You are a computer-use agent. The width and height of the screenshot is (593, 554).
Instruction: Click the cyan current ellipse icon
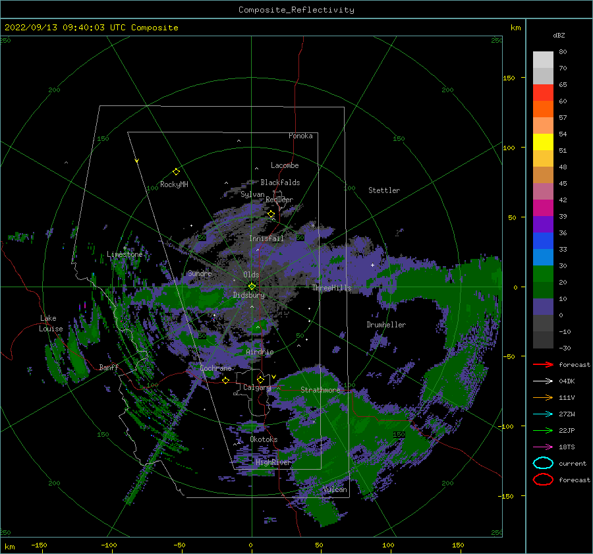point(543,463)
